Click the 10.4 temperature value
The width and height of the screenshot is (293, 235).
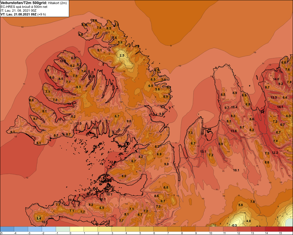(234, 107)
